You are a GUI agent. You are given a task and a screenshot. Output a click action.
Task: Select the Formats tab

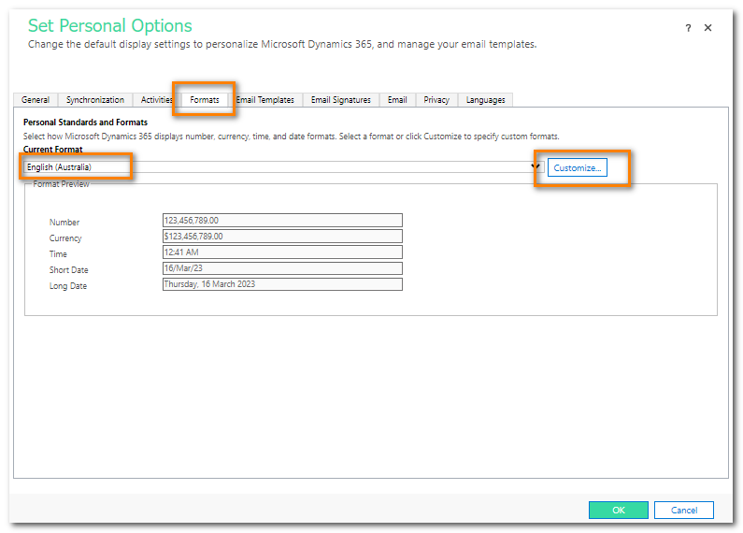pyautogui.click(x=204, y=100)
